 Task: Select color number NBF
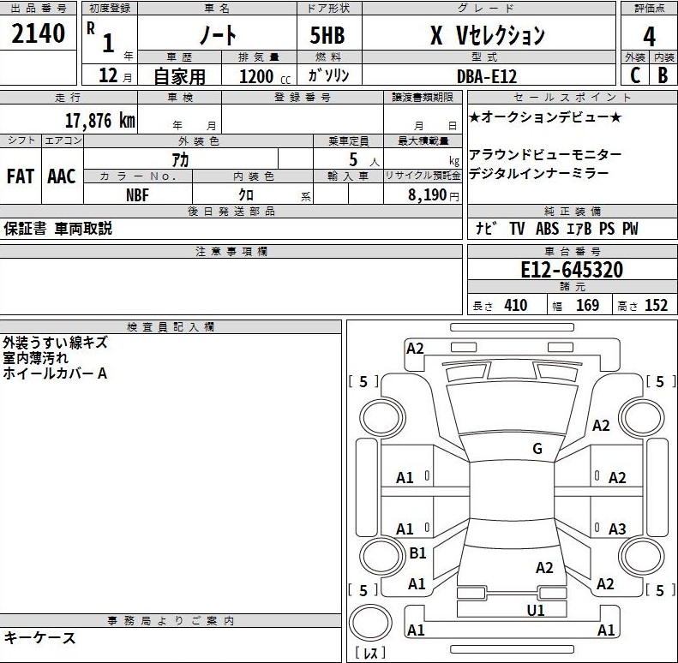point(137,195)
